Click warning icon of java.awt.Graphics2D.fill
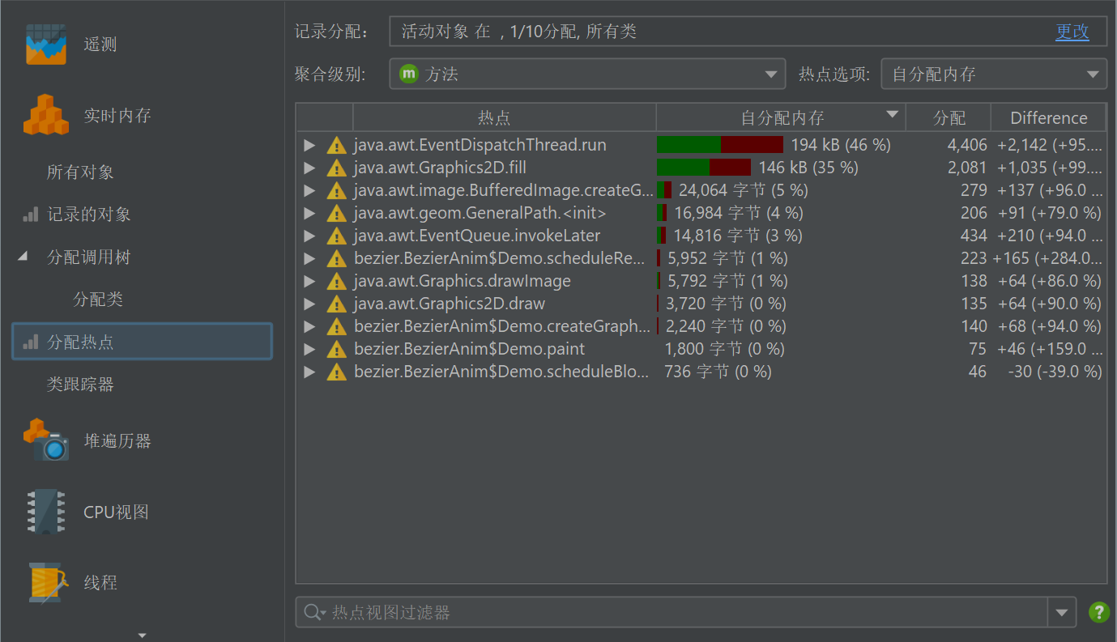This screenshot has width=1117, height=642. pyautogui.click(x=335, y=168)
